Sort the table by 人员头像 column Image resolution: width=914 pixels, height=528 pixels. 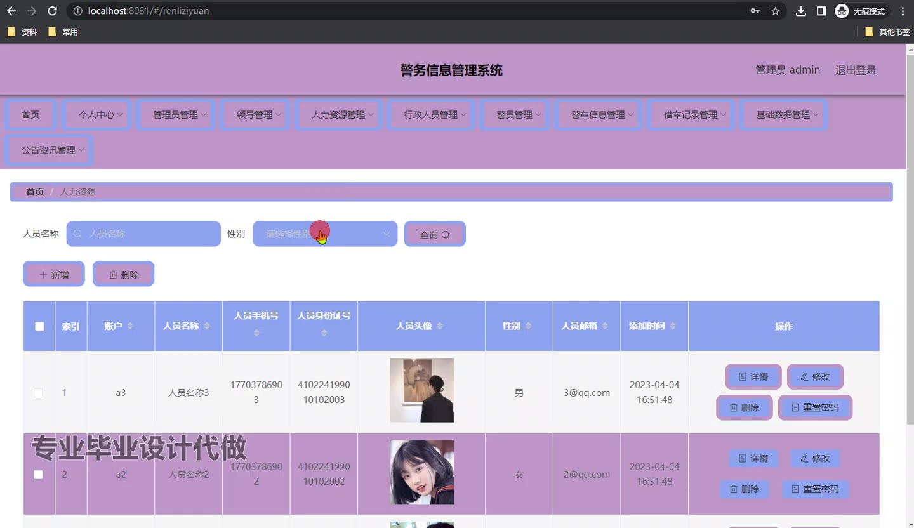tap(439, 326)
